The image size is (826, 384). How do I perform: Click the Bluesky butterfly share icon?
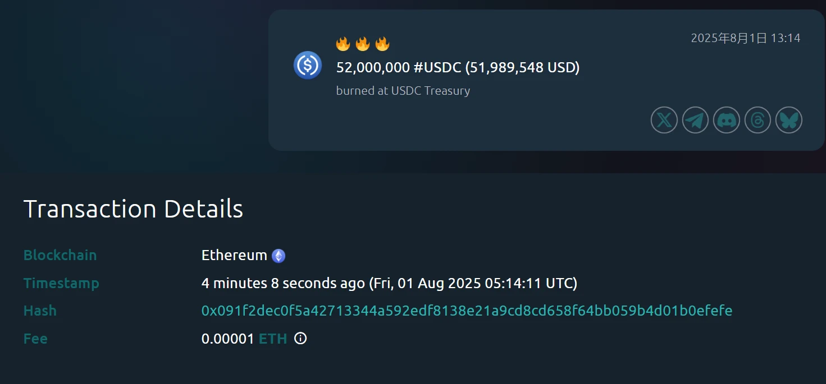(788, 120)
